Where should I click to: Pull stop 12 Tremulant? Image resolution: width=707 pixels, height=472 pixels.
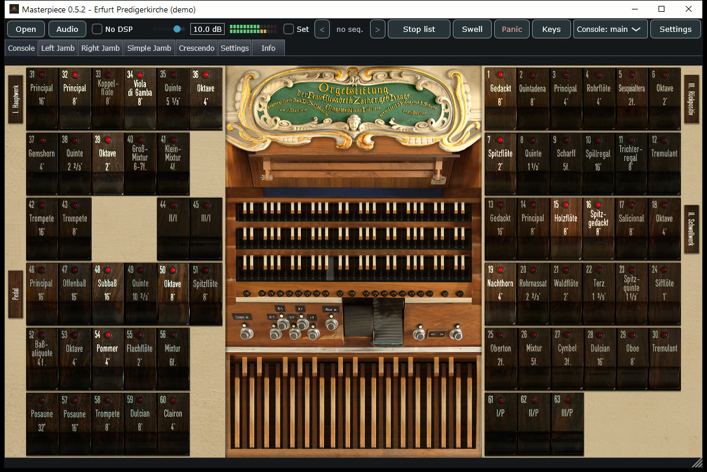click(664, 164)
